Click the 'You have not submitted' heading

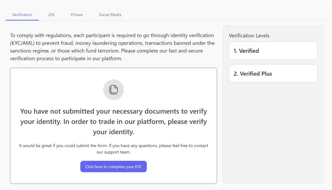(113, 111)
